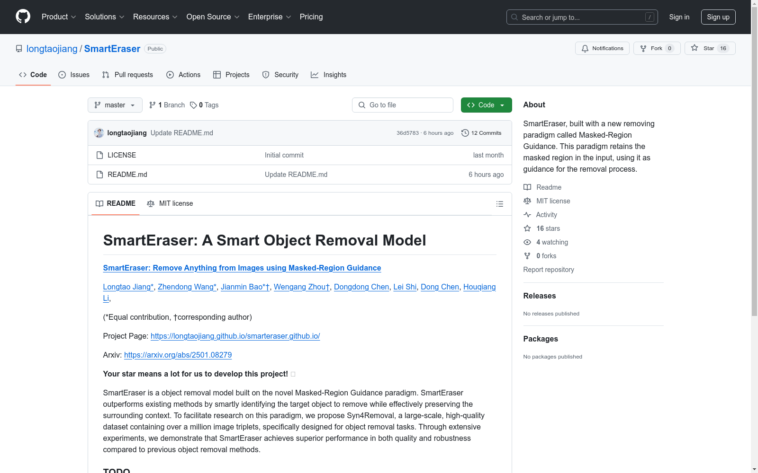
Task: Click the Update README.md commit message in header
Action: pos(182,133)
